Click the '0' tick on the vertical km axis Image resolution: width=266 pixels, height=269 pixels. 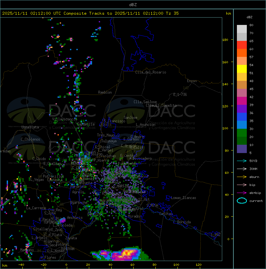point(228,239)
